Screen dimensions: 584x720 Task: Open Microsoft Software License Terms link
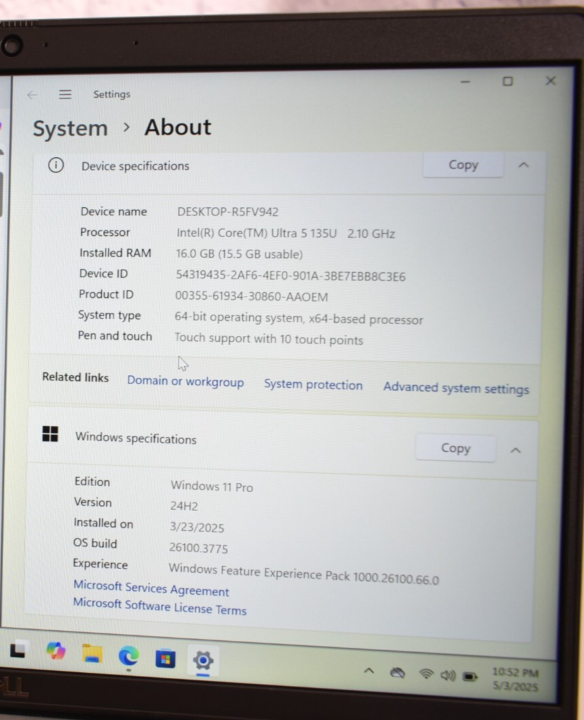pos(160,606)
